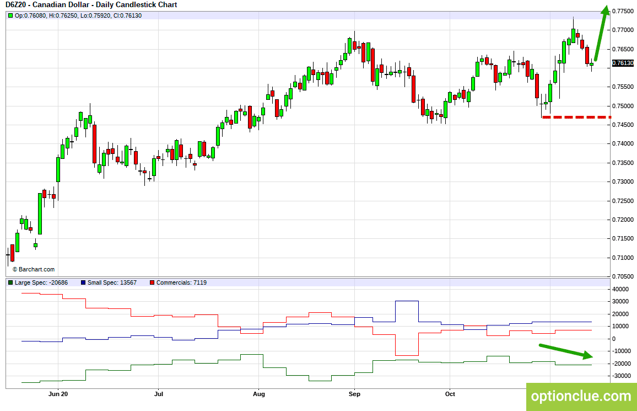Viewport: 637px width, 411px height.
Task: Click the latest green candlestick
Action: coord(591,64)
